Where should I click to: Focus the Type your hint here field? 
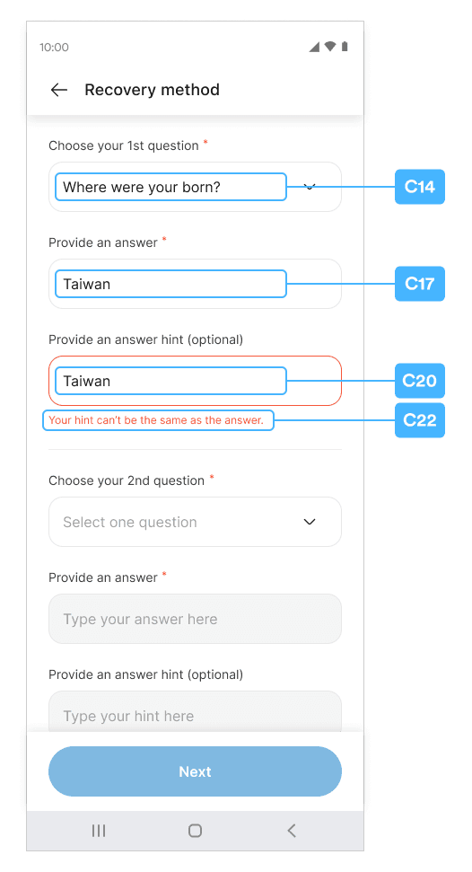pyautogui.click(x=195, y=712)
